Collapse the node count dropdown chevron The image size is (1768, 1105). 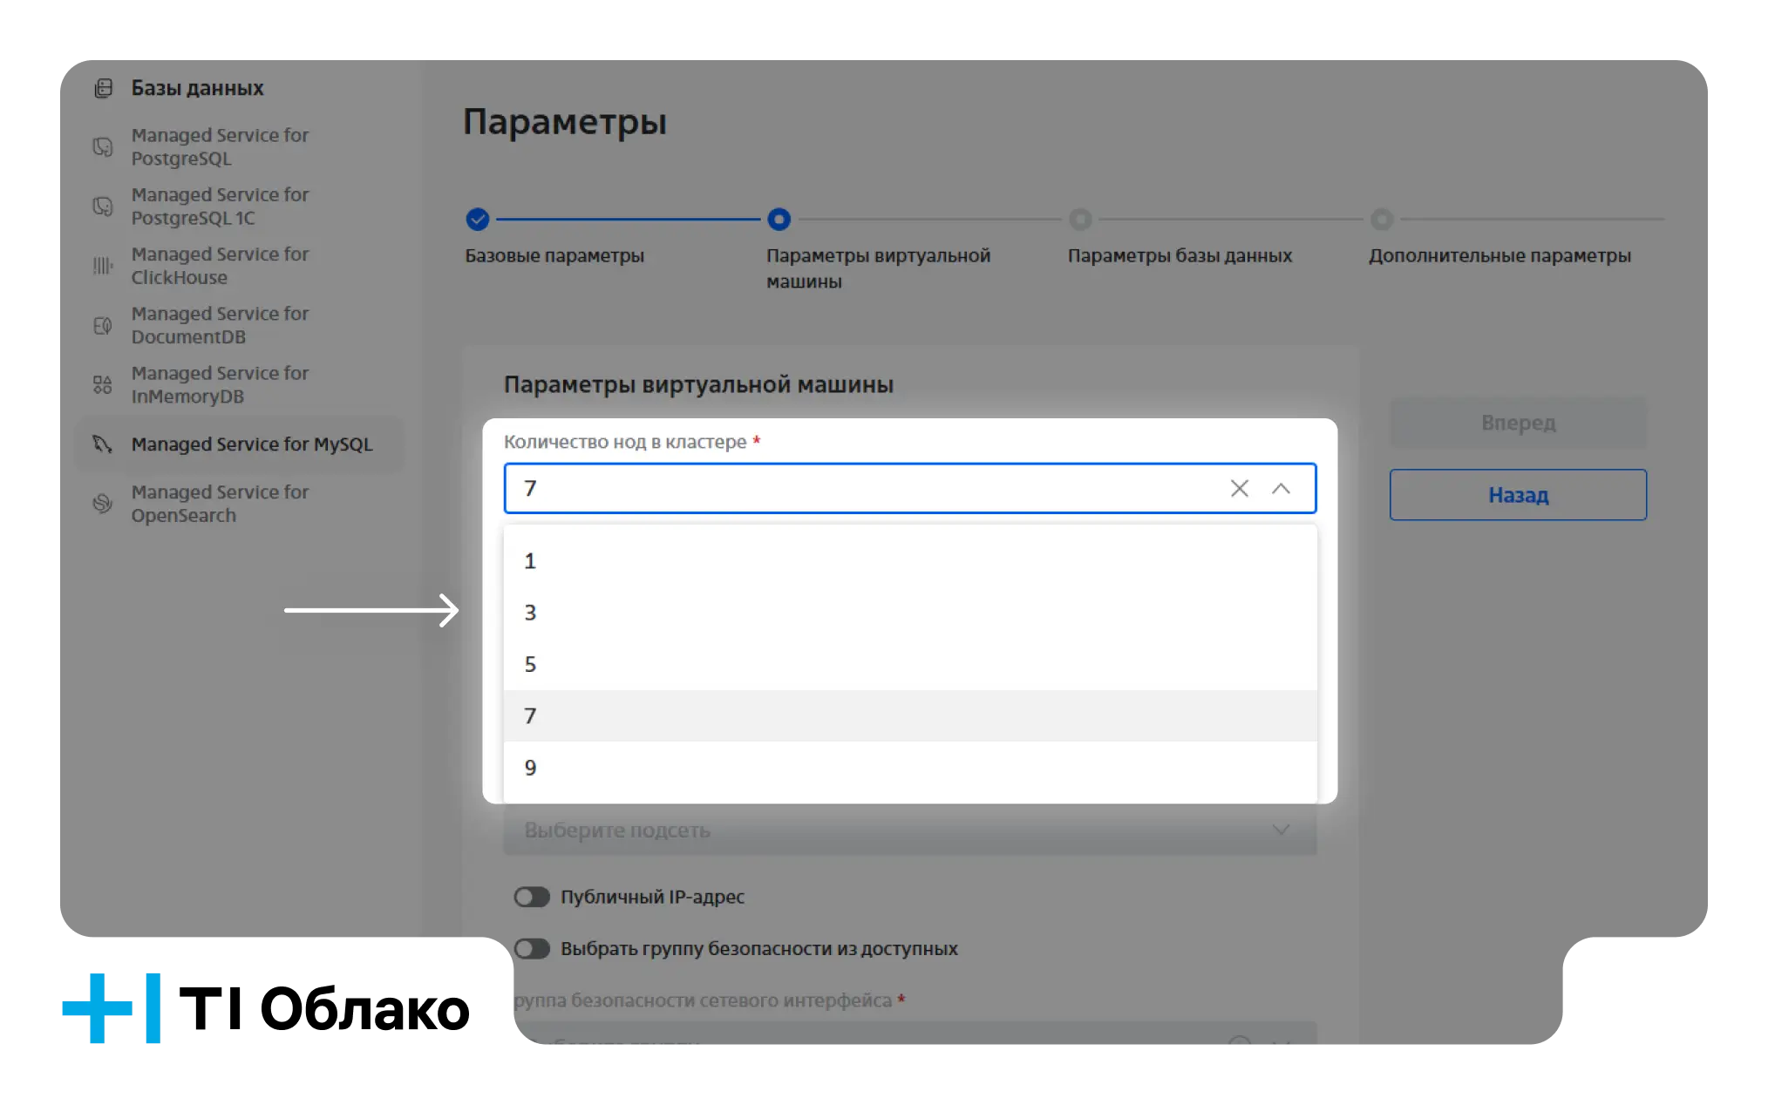pyautogui.click(x=1281, y=488)
